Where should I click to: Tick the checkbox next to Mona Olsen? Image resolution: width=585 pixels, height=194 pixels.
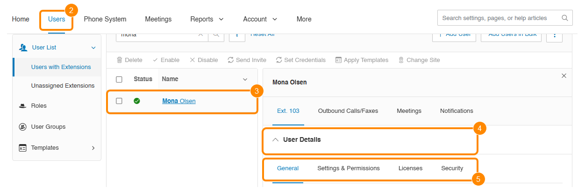(119, 101)
